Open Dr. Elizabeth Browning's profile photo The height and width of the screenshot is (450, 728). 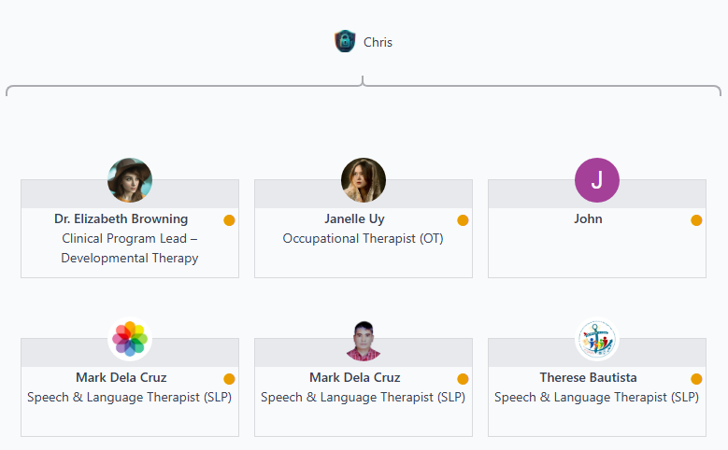pyautogui.click(x=130, y=180)
